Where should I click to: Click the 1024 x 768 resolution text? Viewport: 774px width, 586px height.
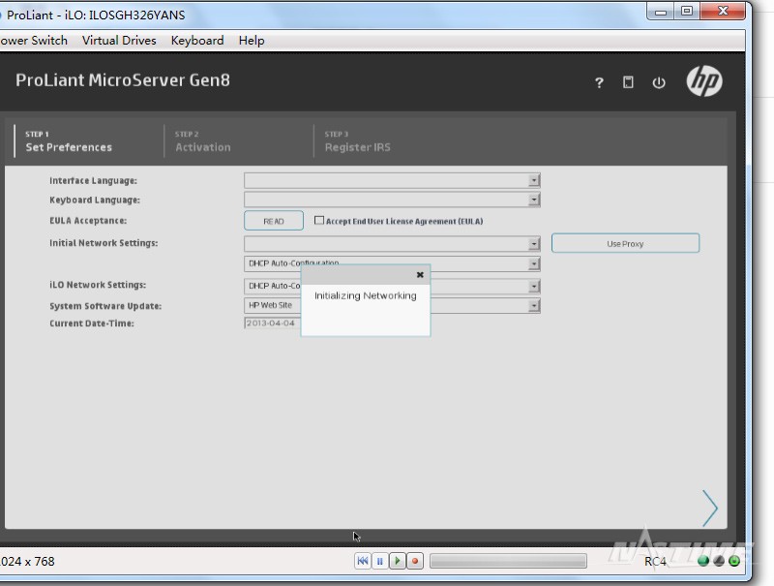(27, 561)
